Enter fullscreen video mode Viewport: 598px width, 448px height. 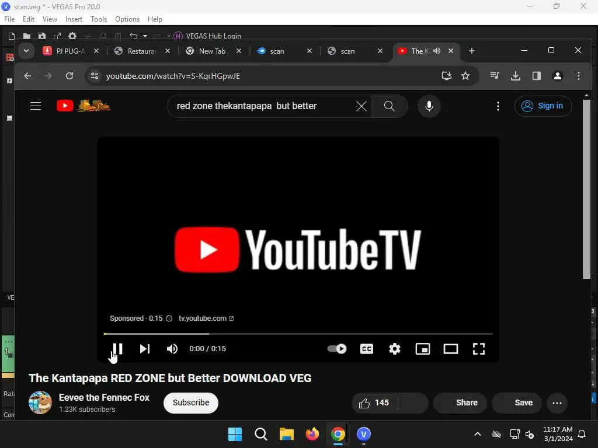479,349
